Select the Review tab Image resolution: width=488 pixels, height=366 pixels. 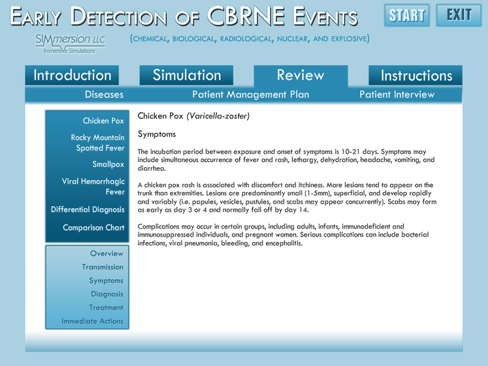pos(301,75)
